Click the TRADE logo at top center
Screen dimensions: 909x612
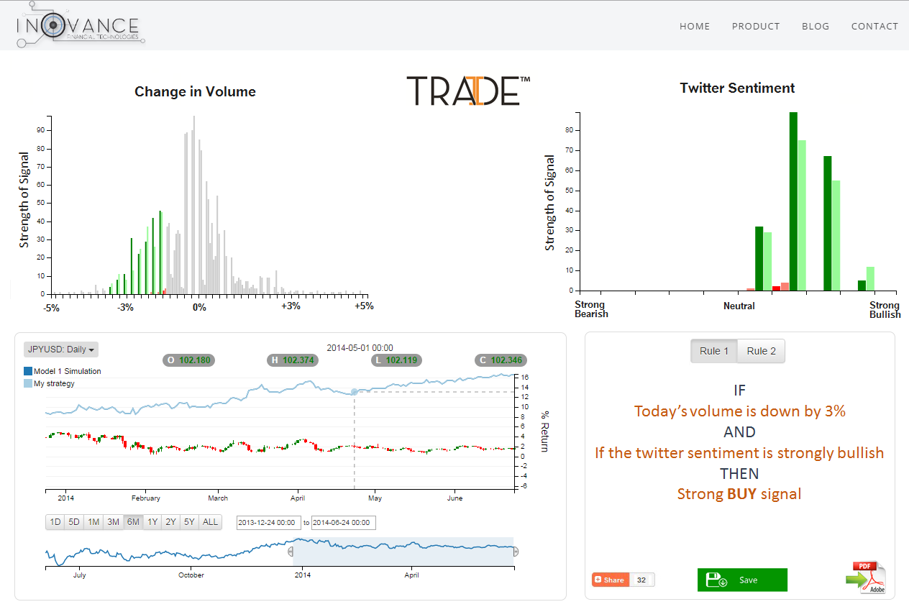468,91
